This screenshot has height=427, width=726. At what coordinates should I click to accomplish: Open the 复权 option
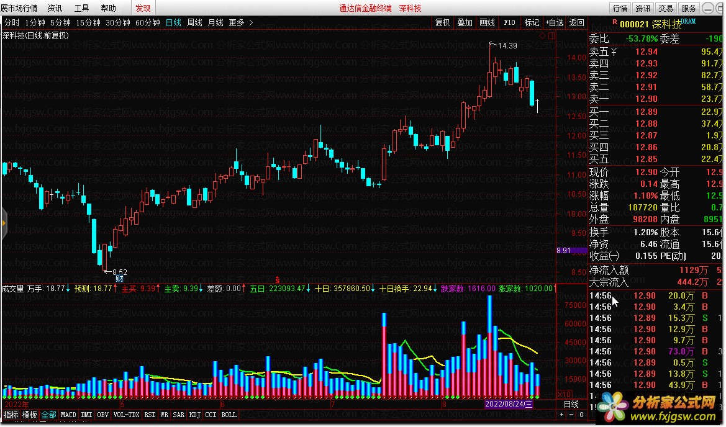pyautogui.click(x=442, y=22)
